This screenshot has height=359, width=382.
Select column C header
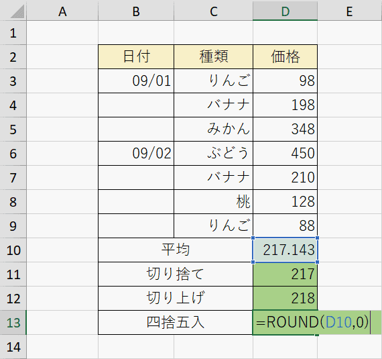tap(213, 11)
